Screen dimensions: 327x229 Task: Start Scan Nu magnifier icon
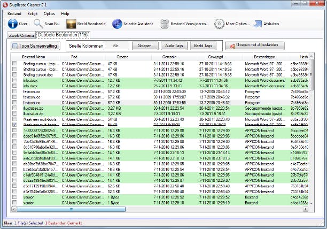click(38, 24)
